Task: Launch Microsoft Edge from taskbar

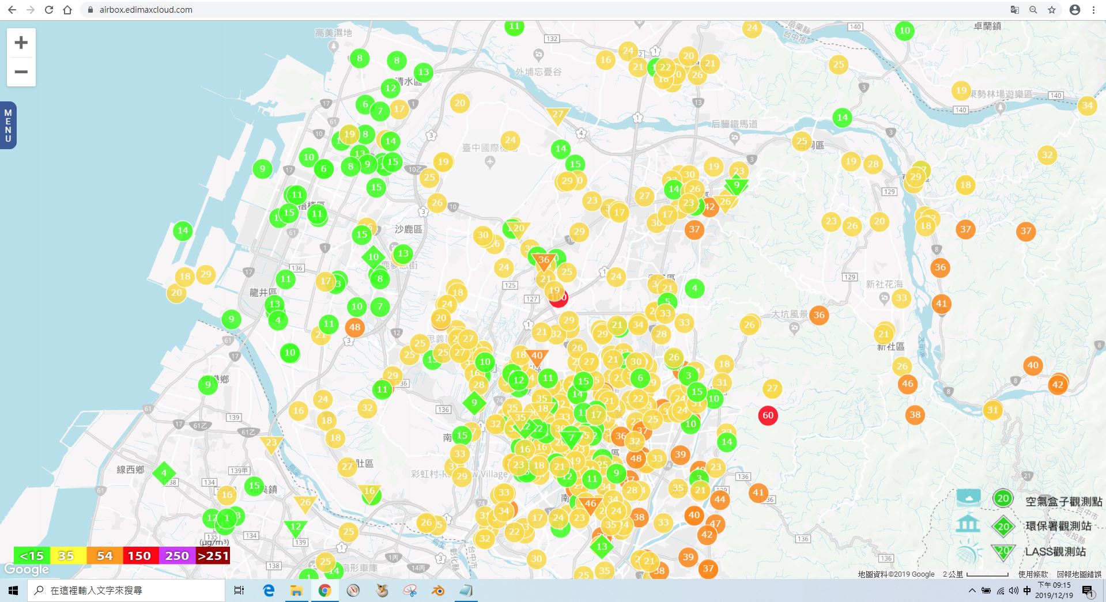Action: 269,590
